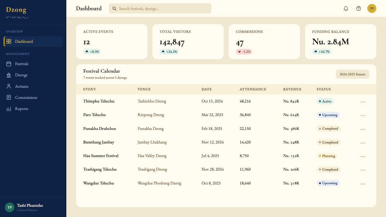Click the +24.1% trend badge
Image resolution: width=386 pixels, height=217 pixels.
[169, 52]
